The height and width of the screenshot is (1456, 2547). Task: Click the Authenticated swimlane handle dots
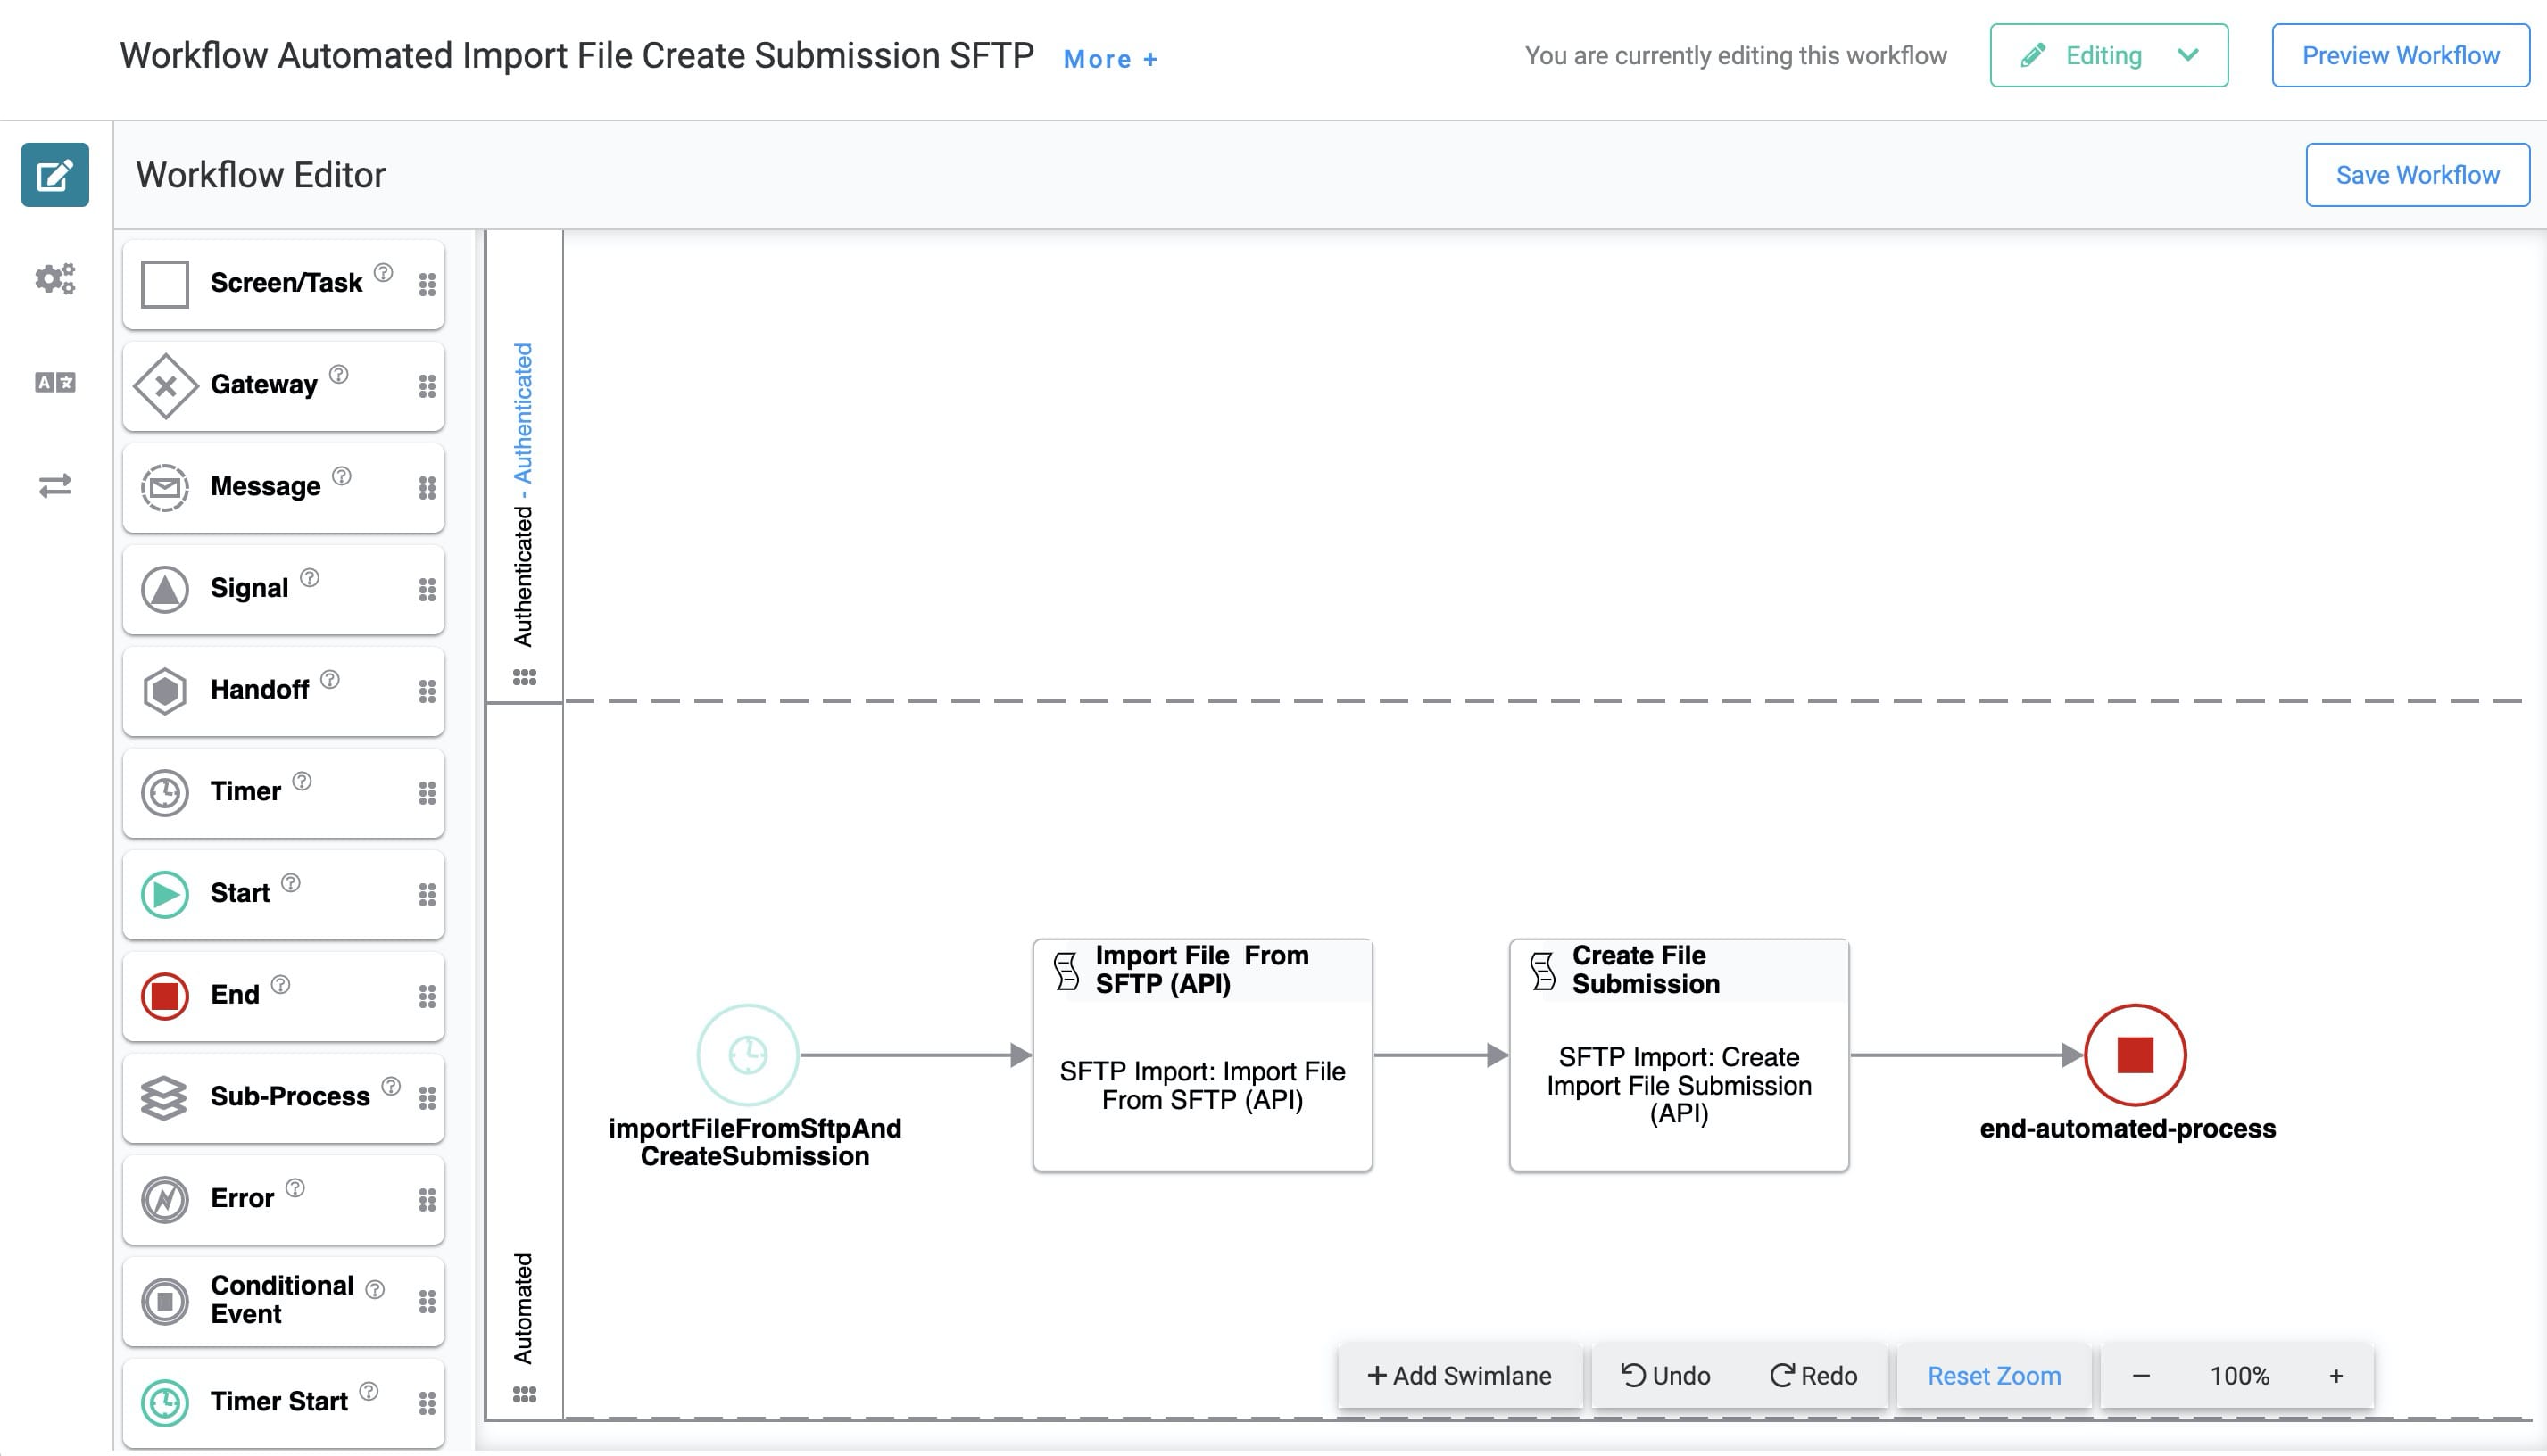(x=524, y=677)
